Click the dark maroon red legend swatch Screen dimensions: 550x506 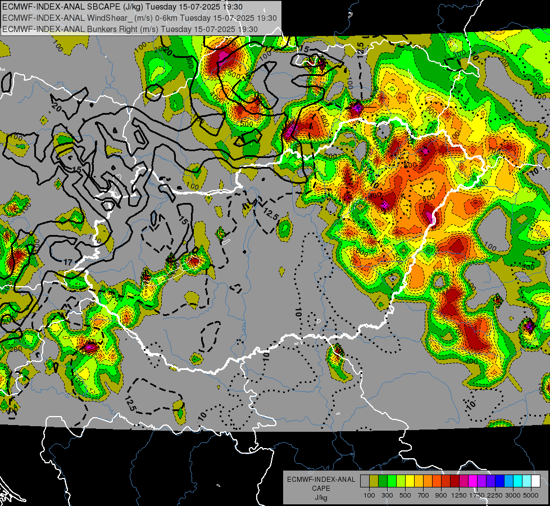(454, 481)
